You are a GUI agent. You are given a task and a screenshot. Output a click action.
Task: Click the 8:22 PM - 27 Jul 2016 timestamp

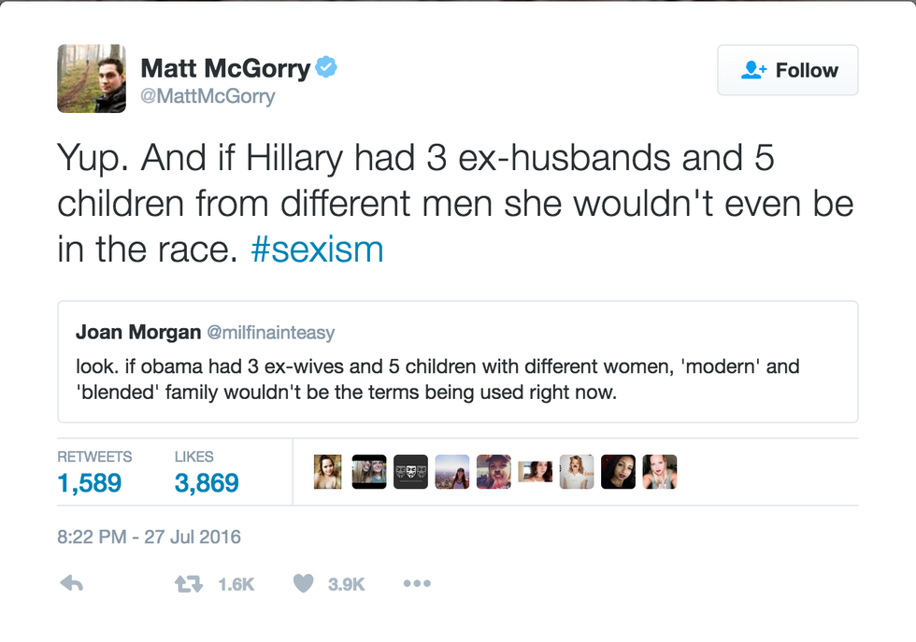[x=150, y=537]
